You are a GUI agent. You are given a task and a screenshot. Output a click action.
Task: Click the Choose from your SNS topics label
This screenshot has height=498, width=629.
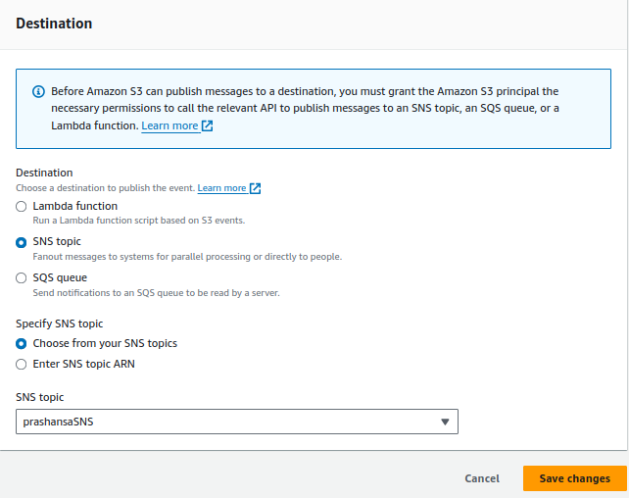pos(105,343)
